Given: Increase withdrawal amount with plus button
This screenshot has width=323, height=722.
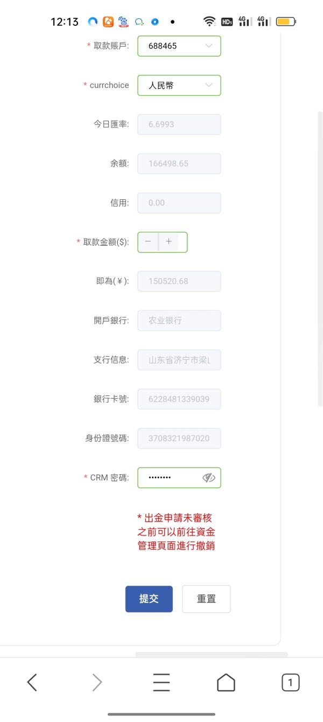Looking at the screenshot, I should [x=168, y=242].
